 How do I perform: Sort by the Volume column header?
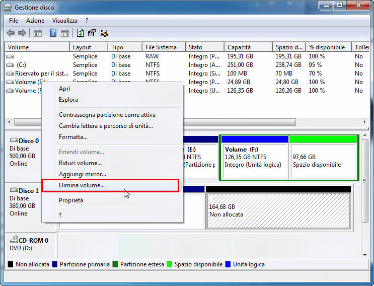tap(37, 47)
